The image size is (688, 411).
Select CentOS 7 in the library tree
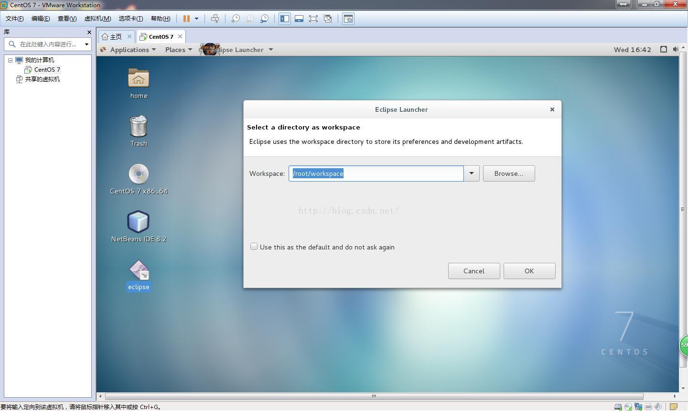click(x=47, y=70)
